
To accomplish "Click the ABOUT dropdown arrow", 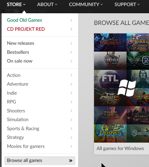I will pos(56,5).
